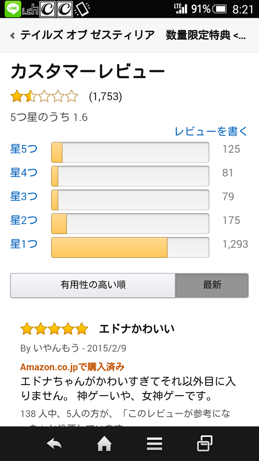Screen dimensions: 259x461
Task: Open the 星5つ reviews filter
Action: point(24,149)
